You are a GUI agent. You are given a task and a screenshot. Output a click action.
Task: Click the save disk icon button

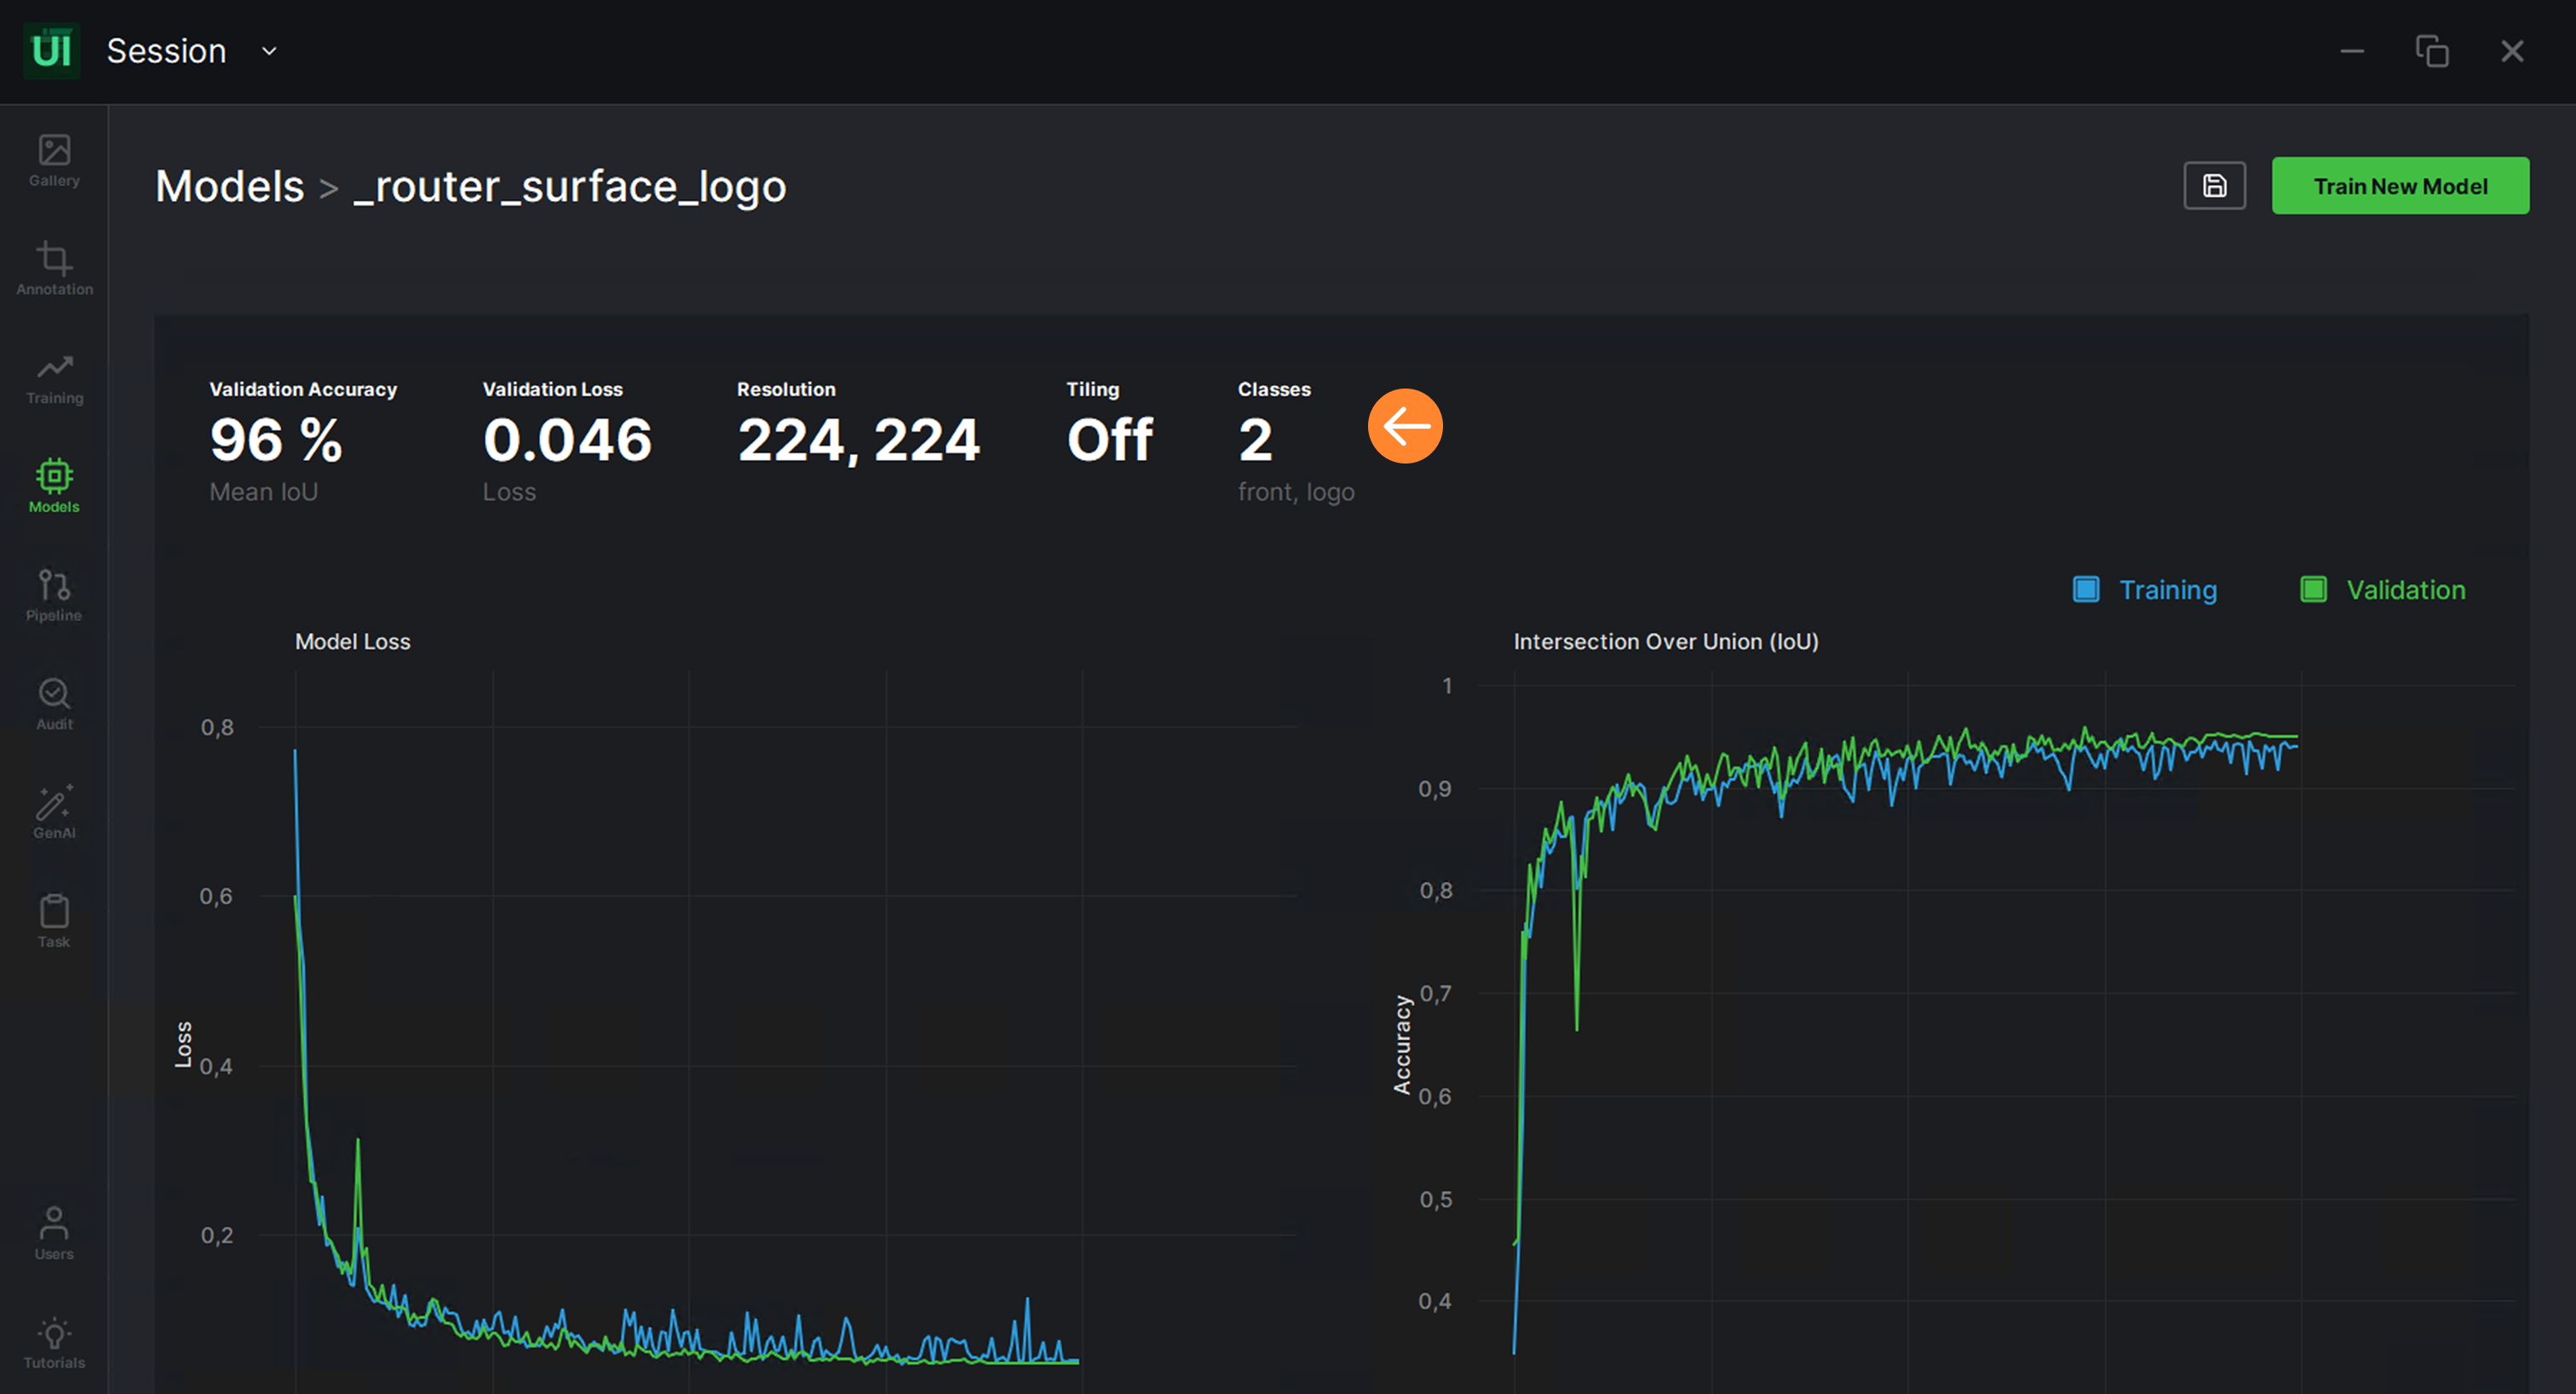pos(2214,186)
